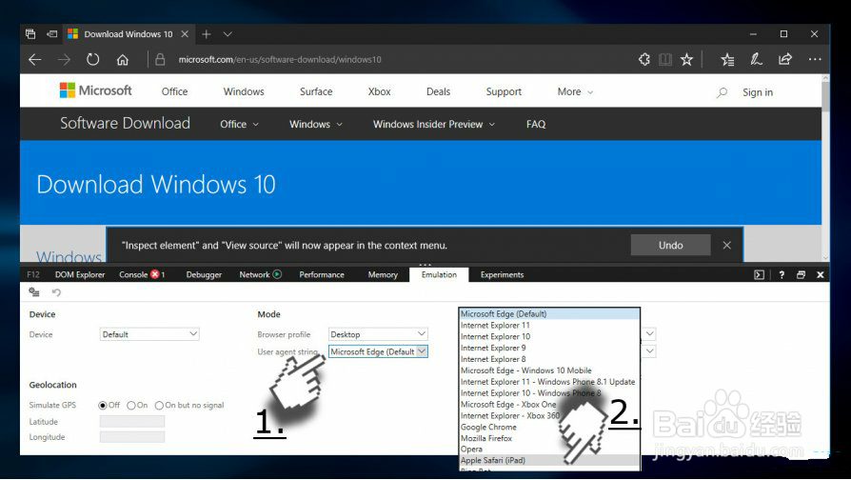
Task: Set these tabs aside icon
Action: tap(51, 34)
